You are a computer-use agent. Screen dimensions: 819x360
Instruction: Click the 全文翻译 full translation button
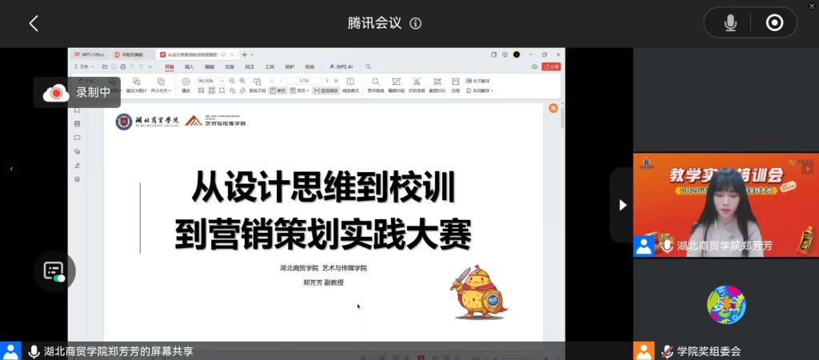tap(478, 81)
